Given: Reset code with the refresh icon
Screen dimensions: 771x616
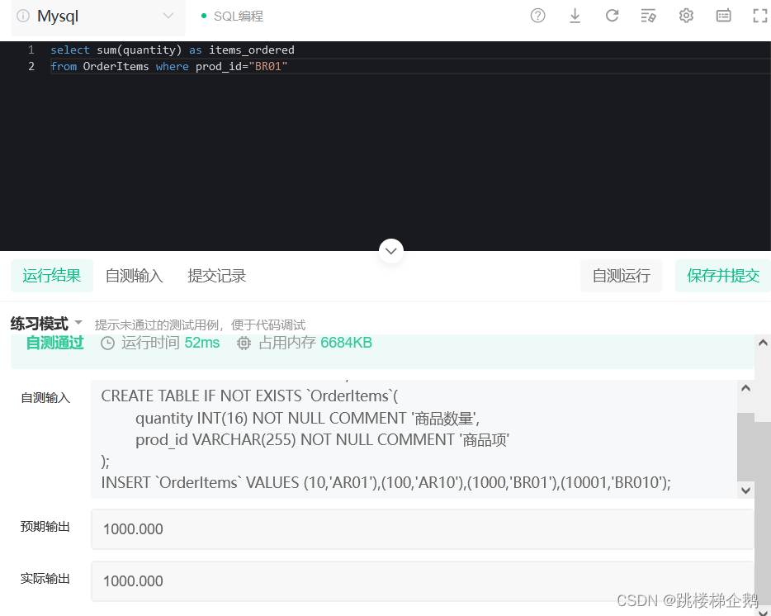Looking at the screenshot, I should click(612, 16).
